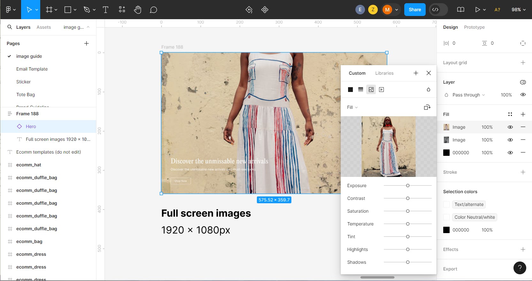
Task: Search layers with magnifier icon
Action: [x=10, y=27]
